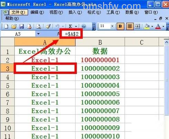Select cell with 1000000002
Viewport: 169px width, 139px height.
tap(100, 68)
